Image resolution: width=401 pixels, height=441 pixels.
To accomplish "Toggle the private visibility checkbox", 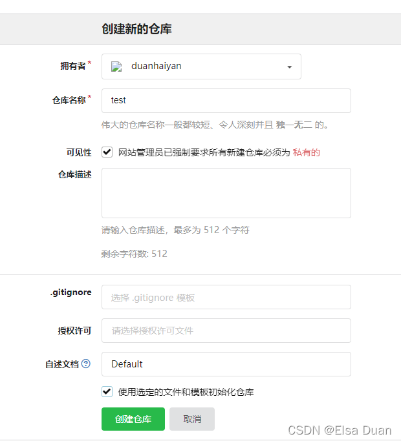I will coord(107,152).
